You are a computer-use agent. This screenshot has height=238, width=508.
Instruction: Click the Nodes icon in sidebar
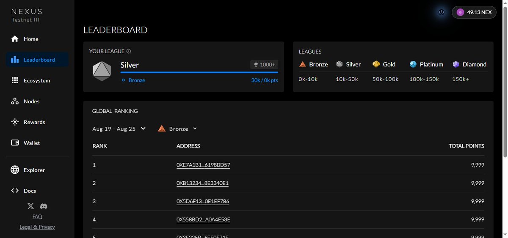(x=15, y=101)
